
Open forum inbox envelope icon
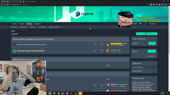point(141,24)
